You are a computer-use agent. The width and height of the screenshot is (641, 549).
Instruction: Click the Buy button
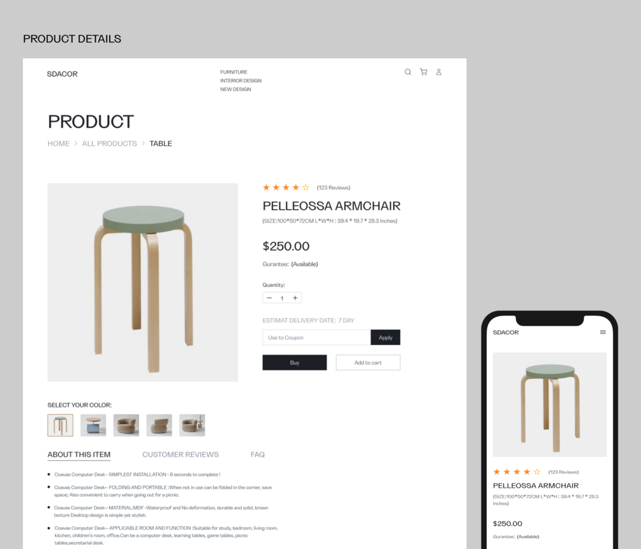click(x=295, y=363)
